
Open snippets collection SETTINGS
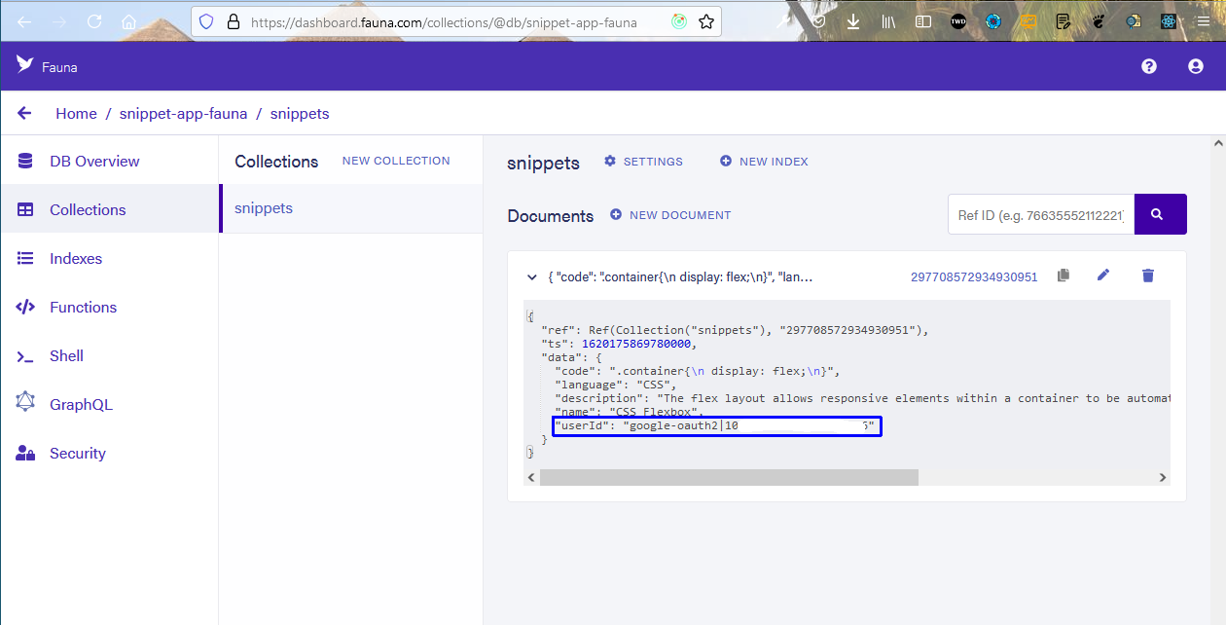[x=643, y=162]
